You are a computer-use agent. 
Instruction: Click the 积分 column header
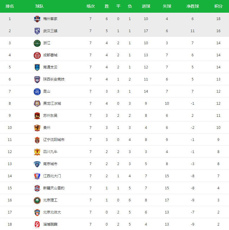[x=218, y=6]
